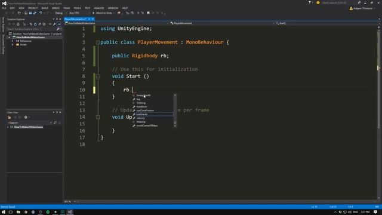
Task: Click the Save All icon in the toolbar
Action: [x=35, y=13]
